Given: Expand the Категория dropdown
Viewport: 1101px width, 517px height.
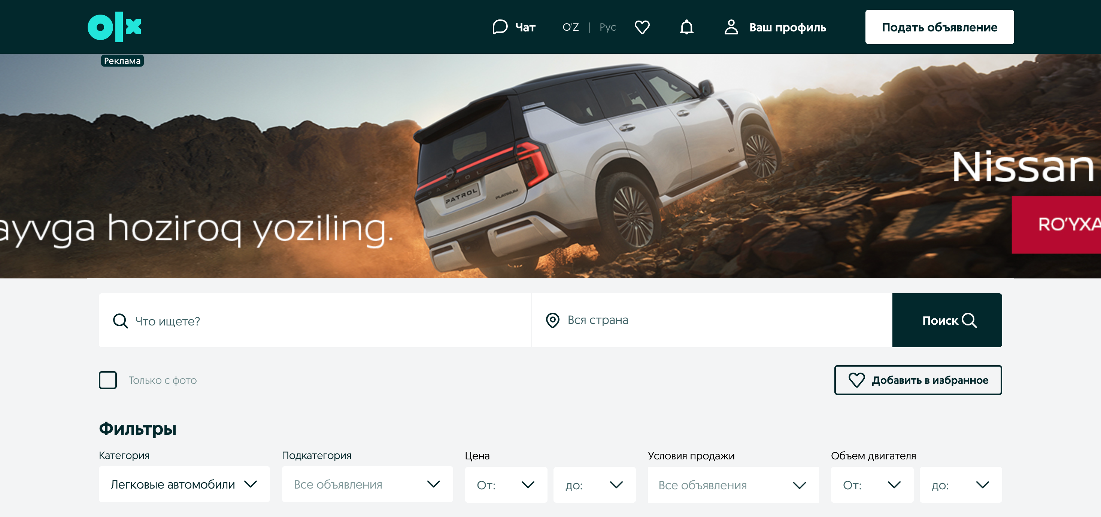Looking at the screenshot, I should (184, 484).
